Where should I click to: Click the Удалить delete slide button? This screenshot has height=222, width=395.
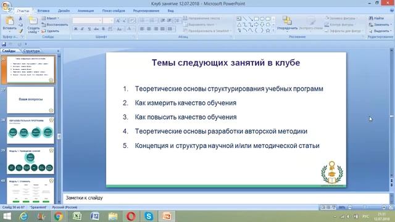coord(51,31)
